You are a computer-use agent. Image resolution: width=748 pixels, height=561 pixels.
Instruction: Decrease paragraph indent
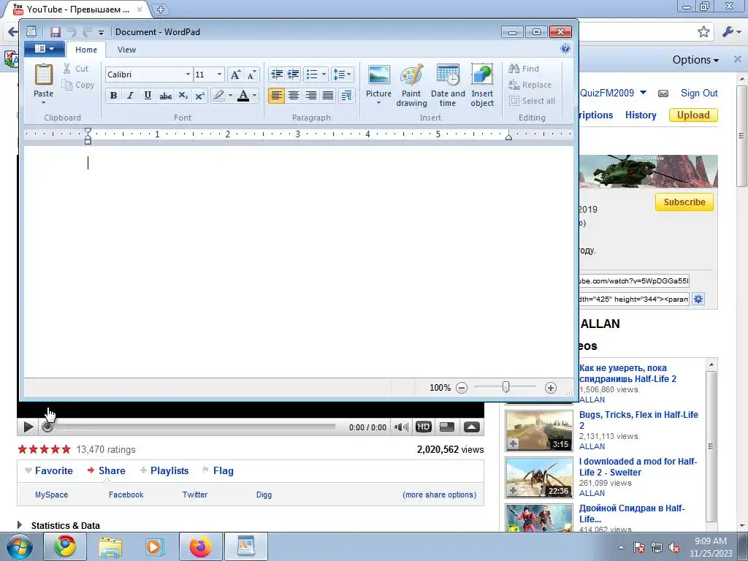click(277, 75)
